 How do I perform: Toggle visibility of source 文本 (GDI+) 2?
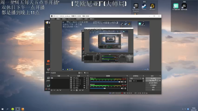(x=84, y=84)
